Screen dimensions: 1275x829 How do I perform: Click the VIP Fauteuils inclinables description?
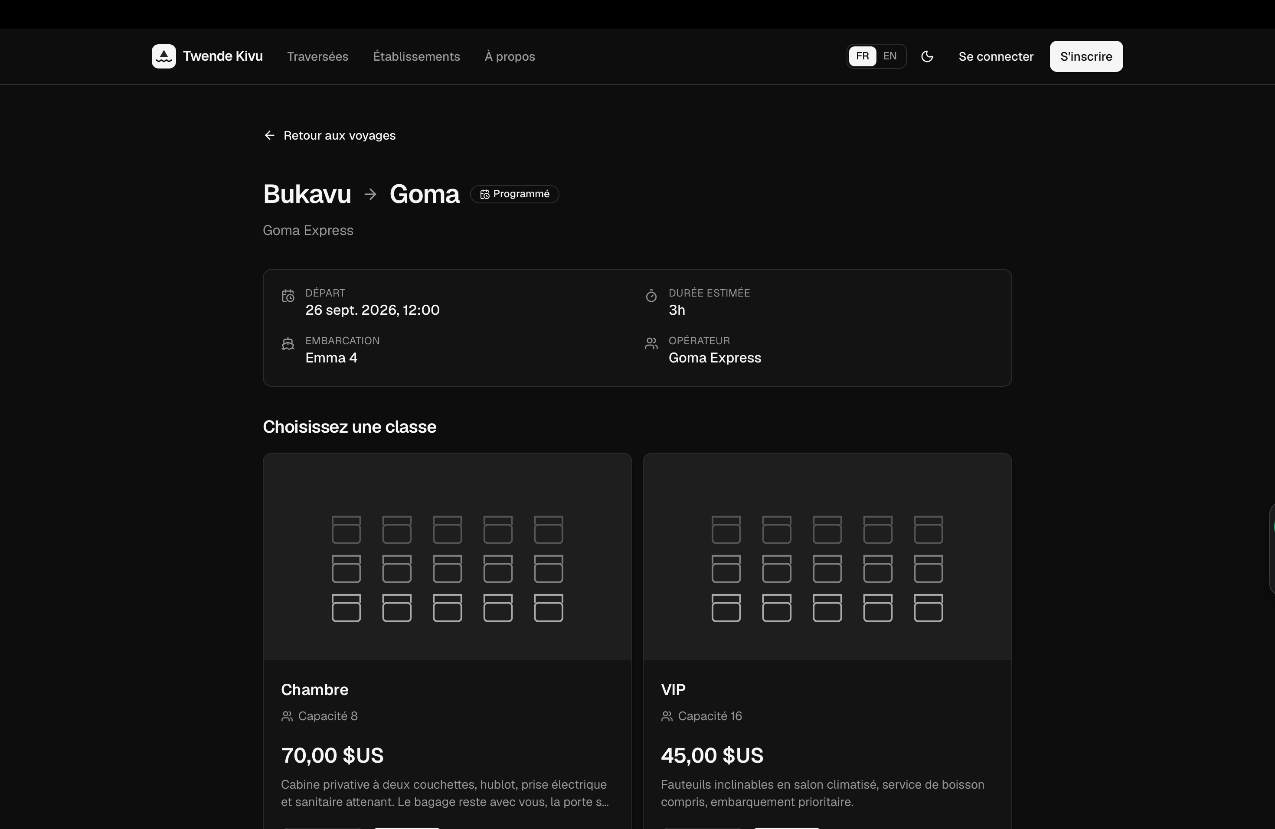tap(822, 793)
